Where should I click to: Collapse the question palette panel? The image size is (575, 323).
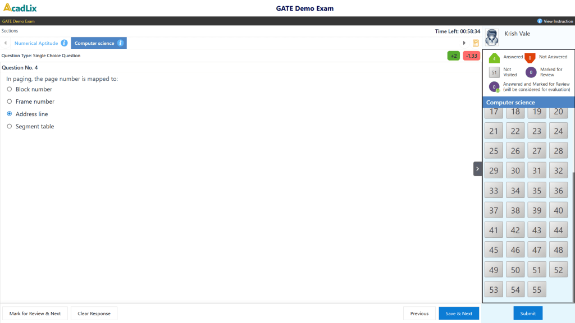[477, 168]
